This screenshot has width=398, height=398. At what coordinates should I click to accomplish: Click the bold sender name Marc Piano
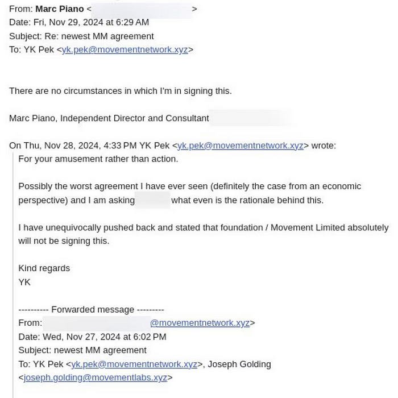point(60,9)
